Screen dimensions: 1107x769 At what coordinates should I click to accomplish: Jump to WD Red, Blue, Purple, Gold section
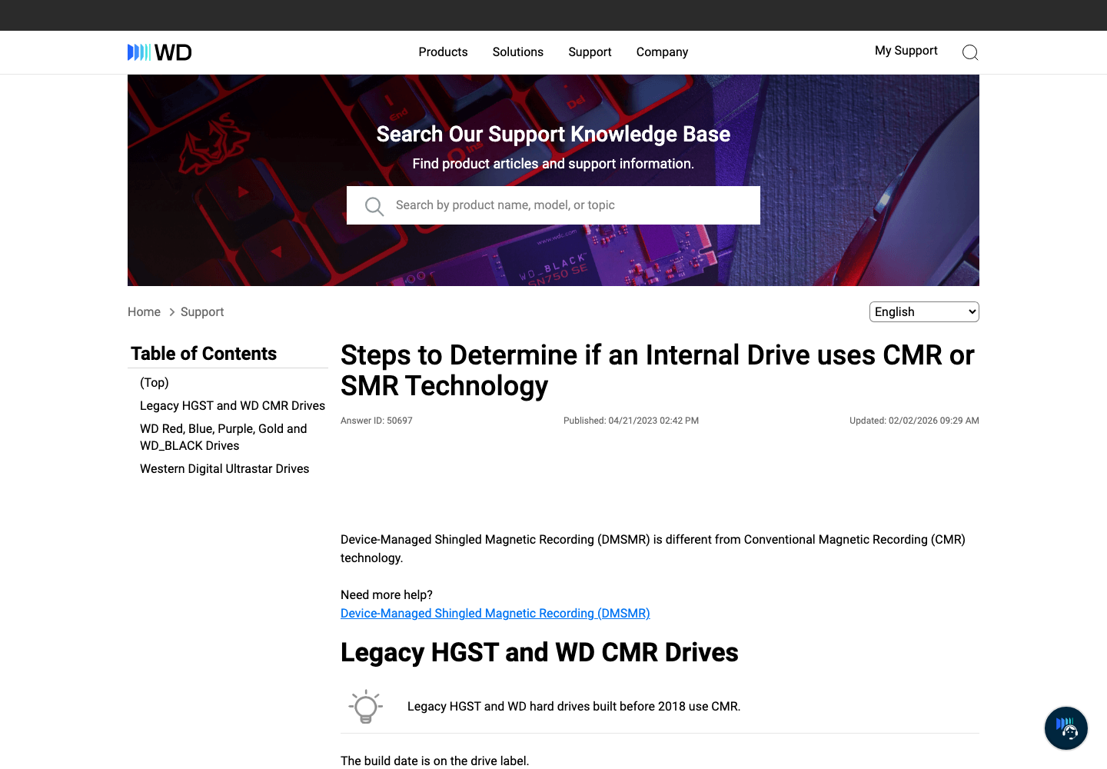click(224, 438)
